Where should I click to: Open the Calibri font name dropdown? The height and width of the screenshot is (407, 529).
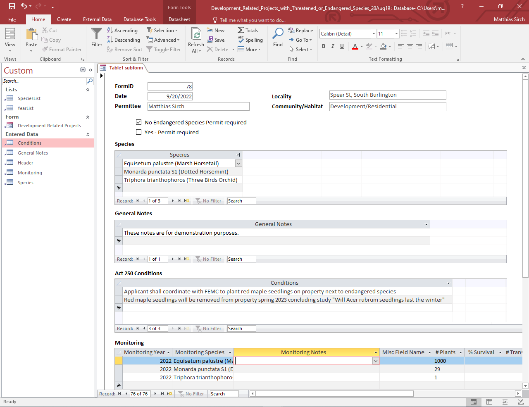coord(374,34)
